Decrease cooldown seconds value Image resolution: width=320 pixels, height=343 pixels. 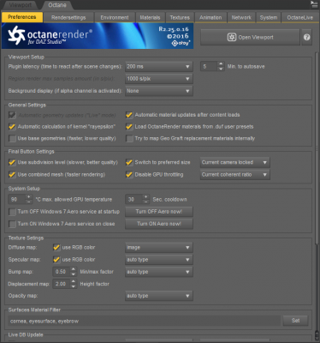pyautogui.click(x=145, y=202)
